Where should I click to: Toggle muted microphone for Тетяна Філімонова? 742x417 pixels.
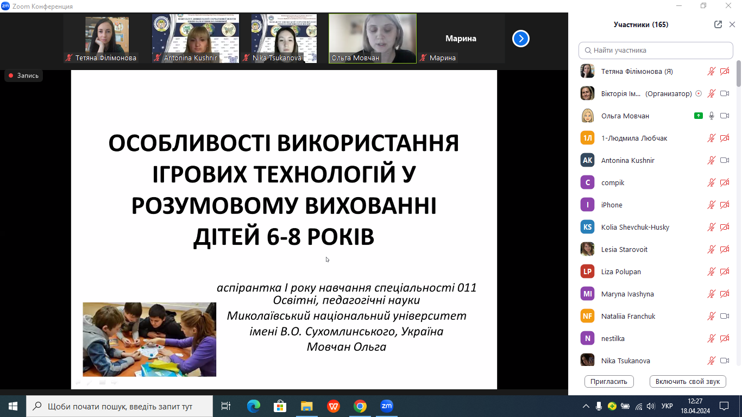click(x=711, y=71)
